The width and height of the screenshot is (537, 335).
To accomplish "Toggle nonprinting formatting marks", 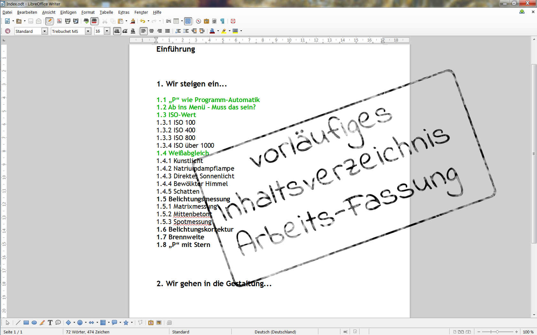I will point(222,21).
